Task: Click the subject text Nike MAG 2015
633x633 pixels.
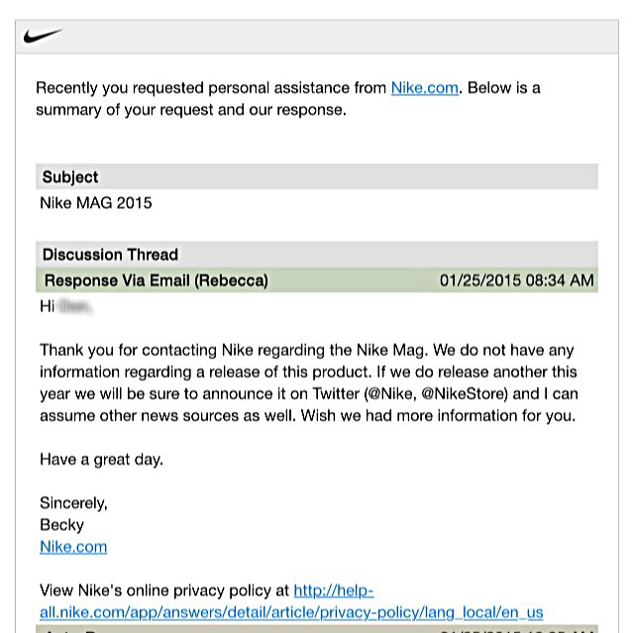Action: (96, 203)
